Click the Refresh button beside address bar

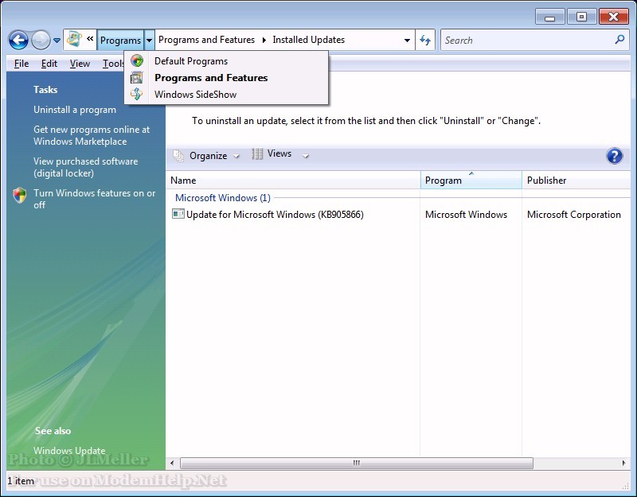click(425, 40)
